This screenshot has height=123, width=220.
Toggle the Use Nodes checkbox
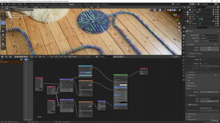coord(69,57)
